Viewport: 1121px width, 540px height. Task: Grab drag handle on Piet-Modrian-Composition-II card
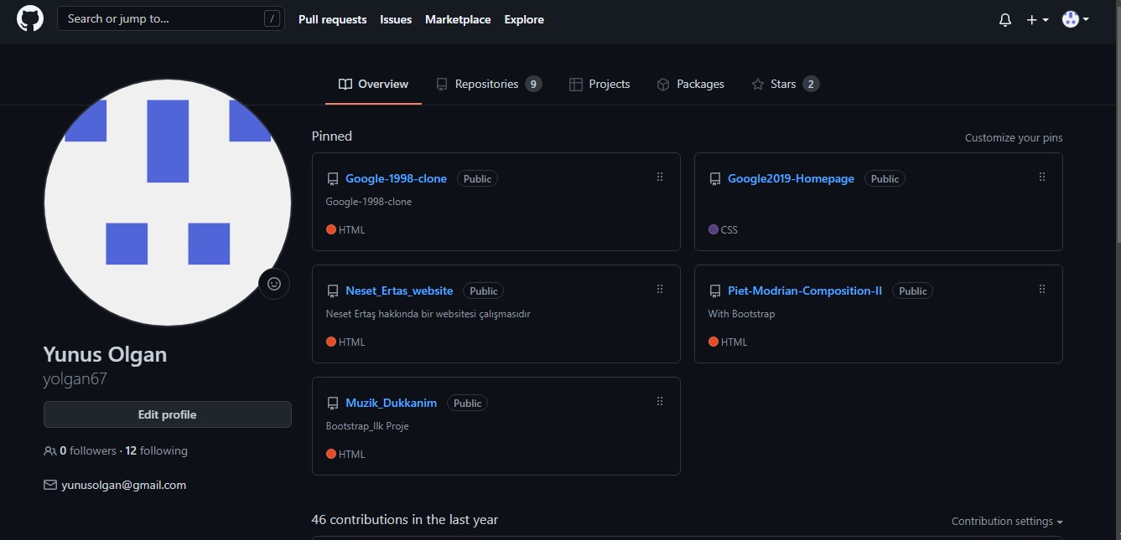(1042, 289)
